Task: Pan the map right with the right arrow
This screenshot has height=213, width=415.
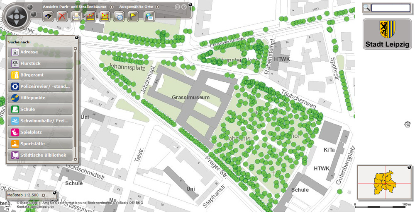Action: click(x=22, y=17)
